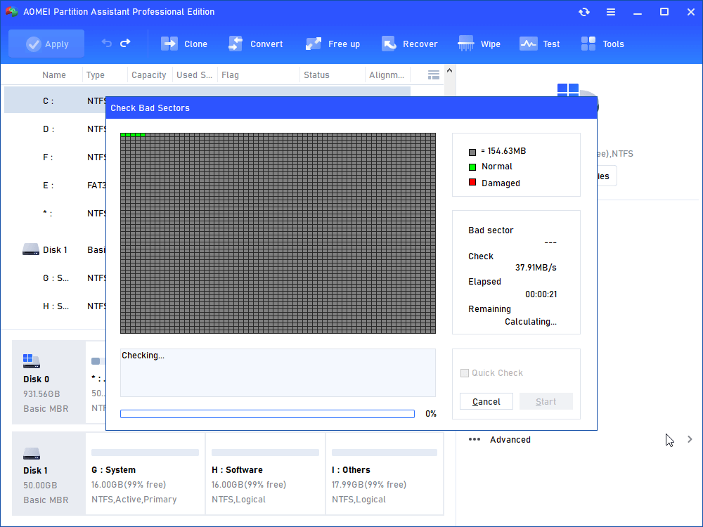The height and width of the screenshot is (527, 703).
Task: Click the redo arrow icon
Action: [126, 43]
